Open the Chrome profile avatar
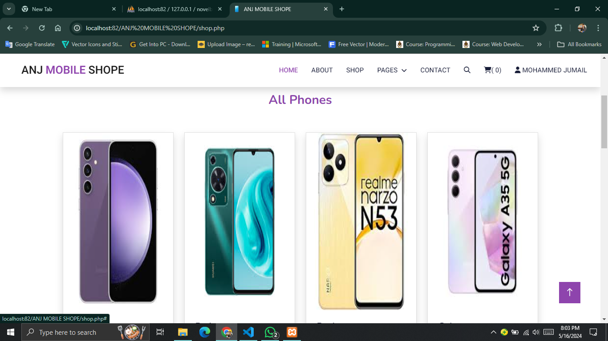The height and width of the screenshot is (341, 608). (x=582, y=28)
